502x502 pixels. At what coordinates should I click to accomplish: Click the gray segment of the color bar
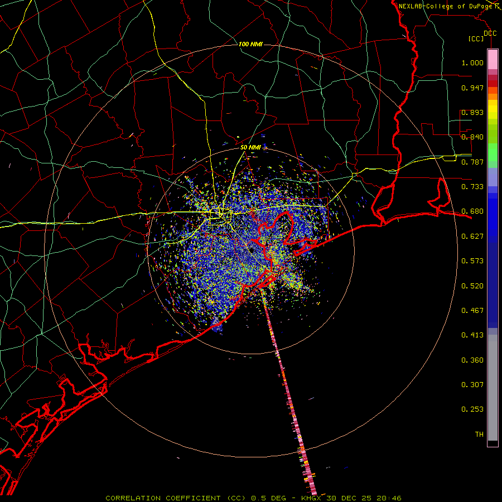493,388
